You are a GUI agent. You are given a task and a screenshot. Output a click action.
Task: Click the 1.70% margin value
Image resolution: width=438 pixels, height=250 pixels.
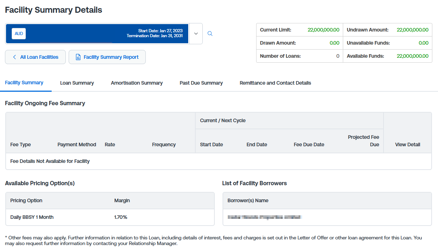pos(121,217)
